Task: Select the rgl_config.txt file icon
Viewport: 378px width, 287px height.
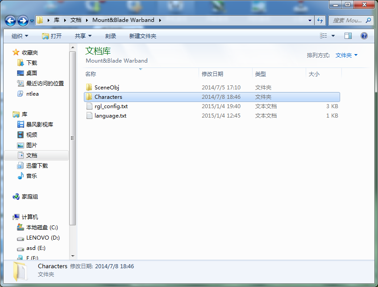Action: [89, 106]
